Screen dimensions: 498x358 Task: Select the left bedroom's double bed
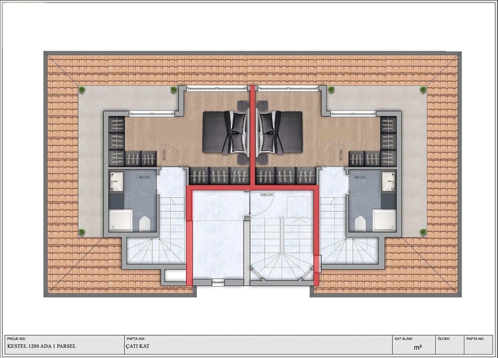click(225, 132)
